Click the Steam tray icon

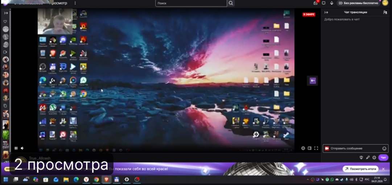[342, 180]
